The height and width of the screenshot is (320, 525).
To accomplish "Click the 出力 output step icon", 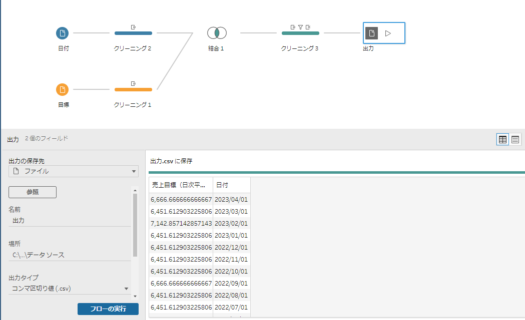I will click(371, 33).
